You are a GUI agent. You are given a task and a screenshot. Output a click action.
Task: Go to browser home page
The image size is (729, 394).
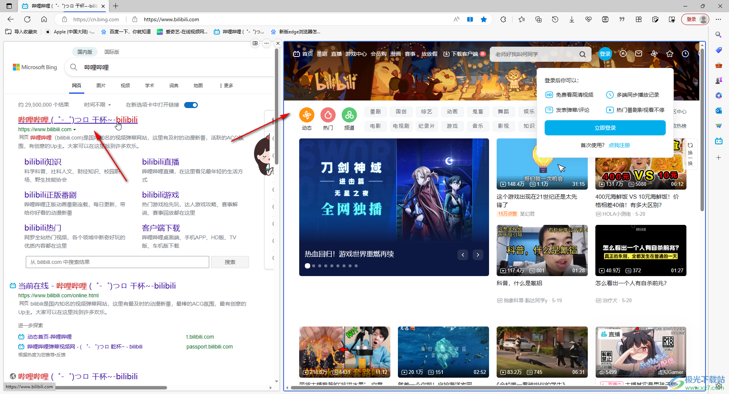click(x=44, y=19)
